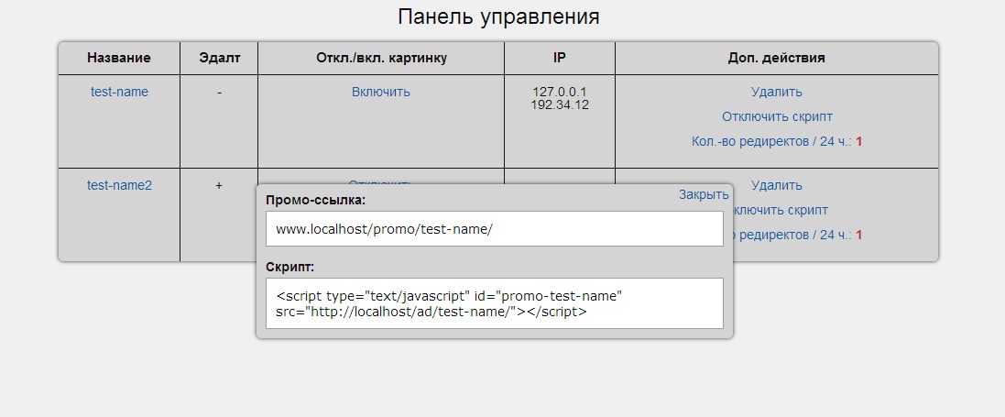Click Удалить in the test-name2 row
Viewport: 1005px width, 417px height.
tap(776, 185)
